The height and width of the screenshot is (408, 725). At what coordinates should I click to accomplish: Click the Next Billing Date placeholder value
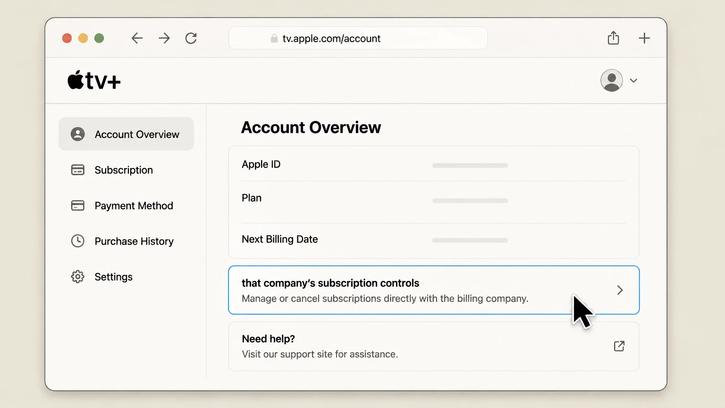point(470,240)
